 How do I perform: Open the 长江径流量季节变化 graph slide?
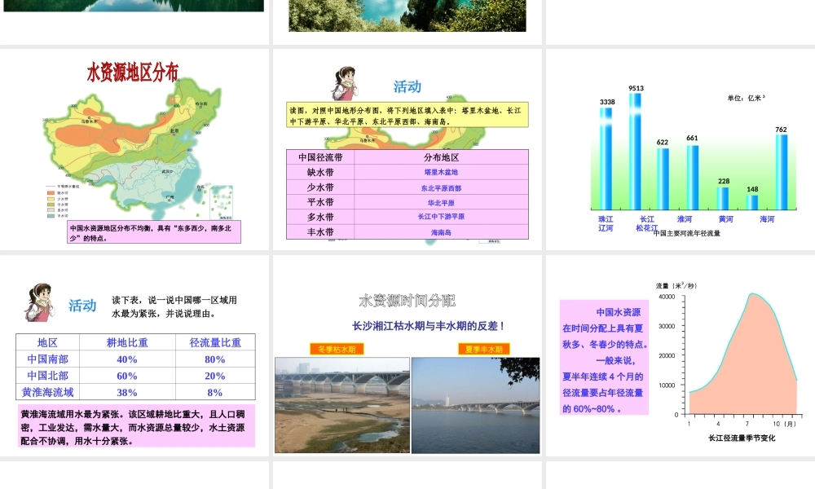(681, 355)
